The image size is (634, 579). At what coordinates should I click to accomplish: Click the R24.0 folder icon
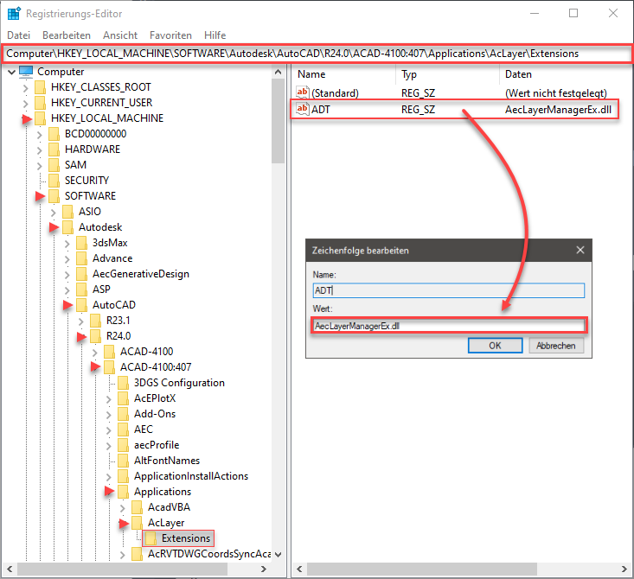click(x=95, y=336)
